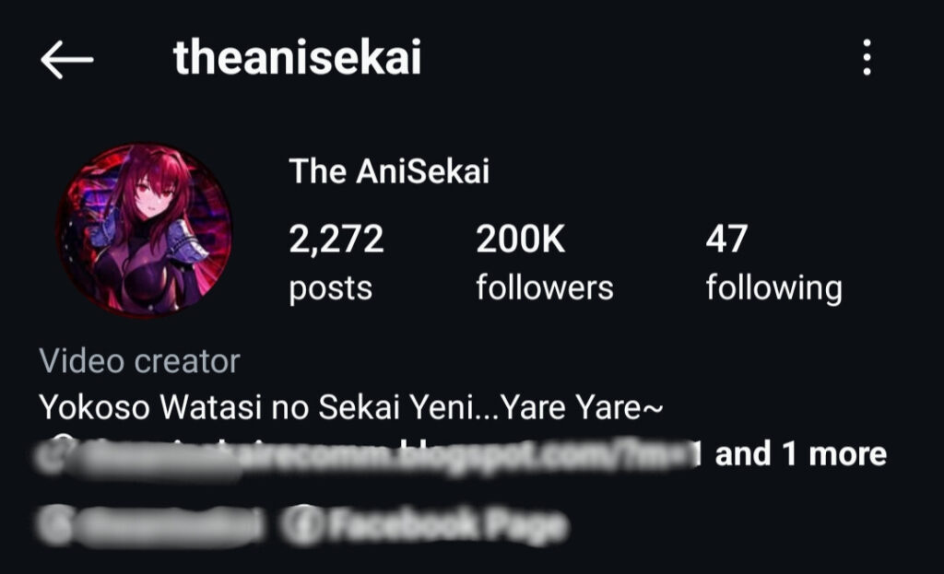Click the 2,272 posts count

[336, 239]
